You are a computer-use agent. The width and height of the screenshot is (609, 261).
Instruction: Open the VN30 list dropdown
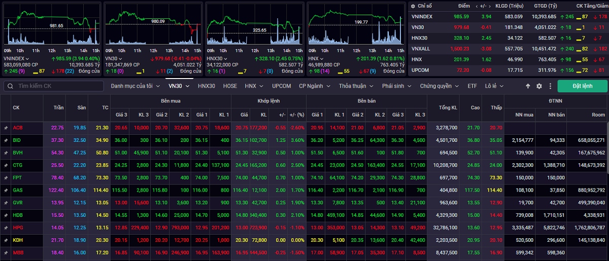coord(179,86)
